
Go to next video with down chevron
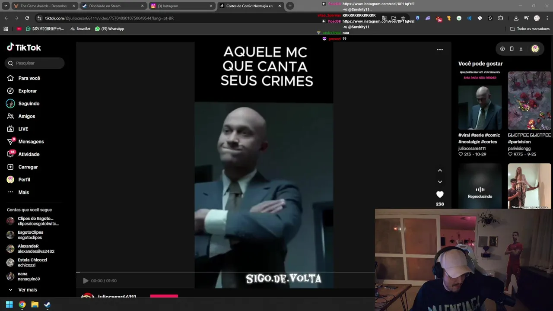[440, 182]
